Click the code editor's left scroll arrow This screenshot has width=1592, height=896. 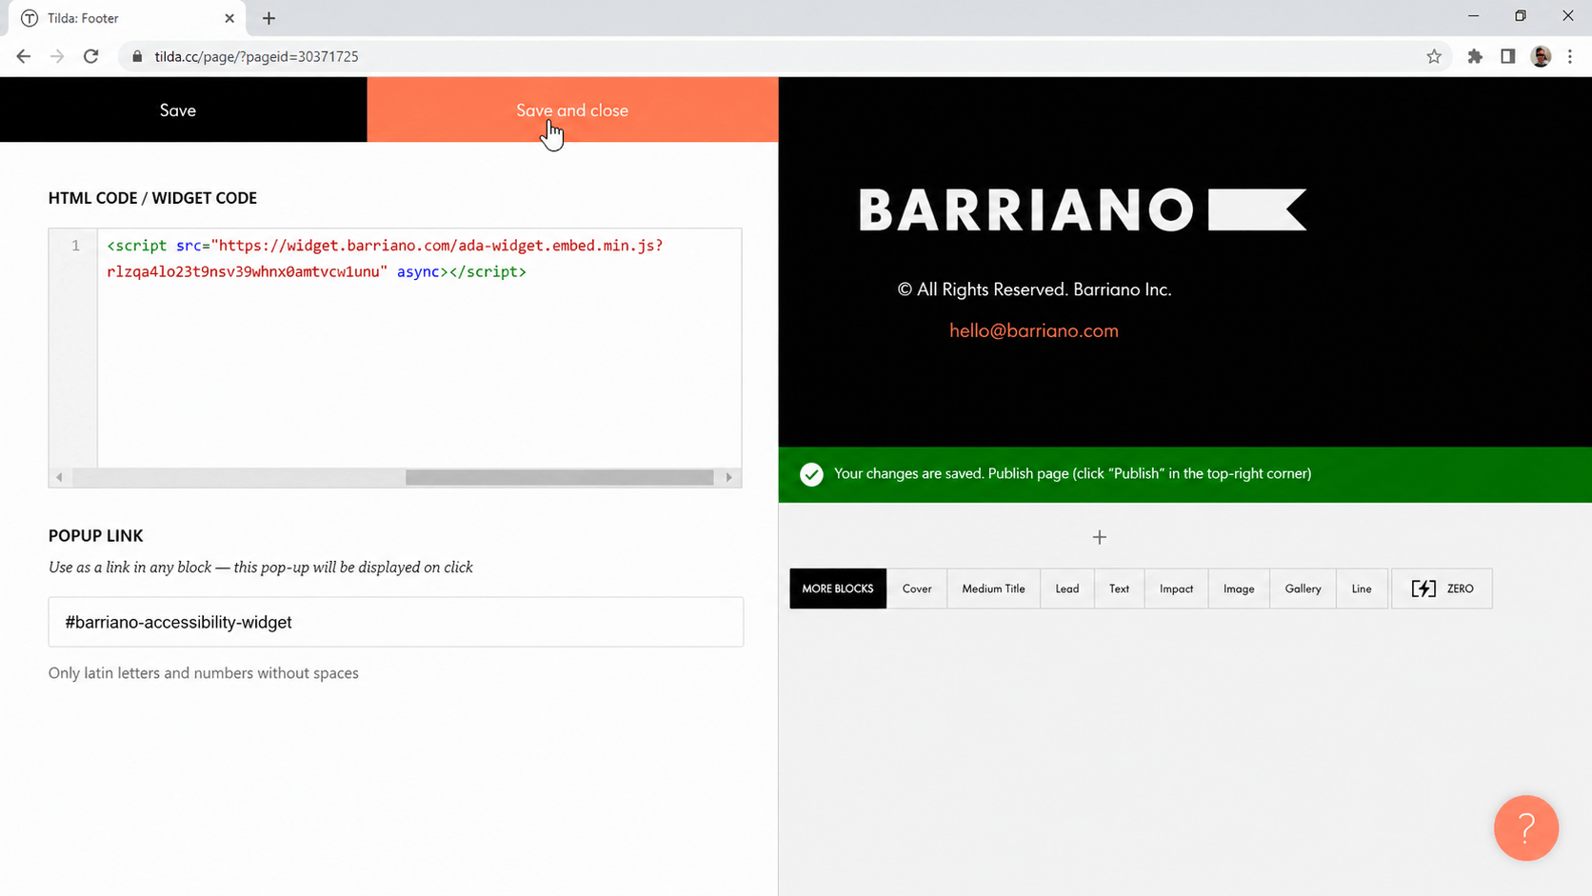click(x=59, y=477)
